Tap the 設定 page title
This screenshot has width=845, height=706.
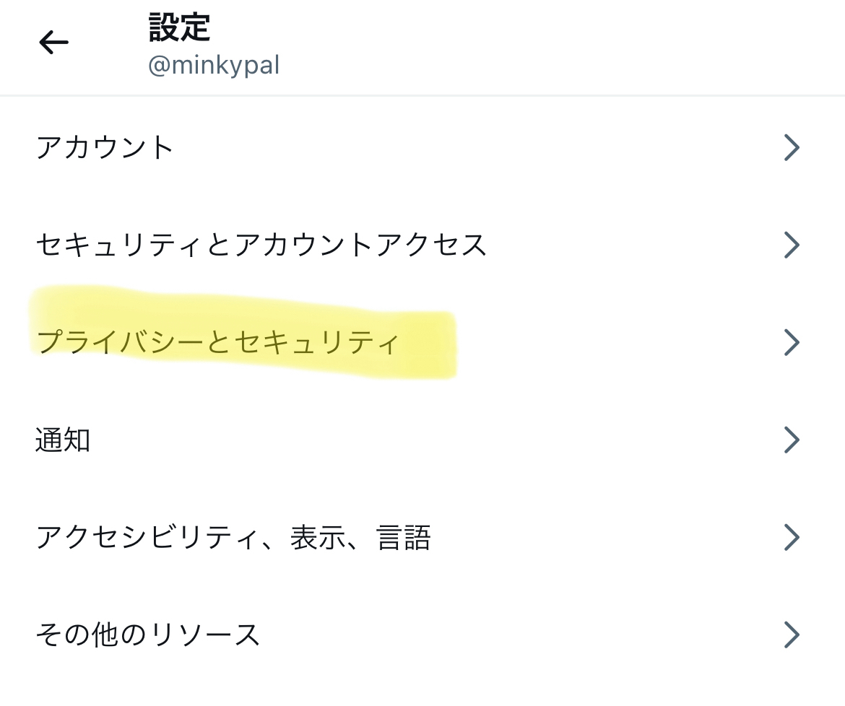coord(179,28)
